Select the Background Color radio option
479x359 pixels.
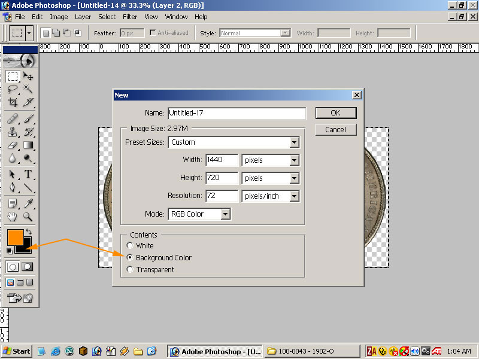(130, 258)
